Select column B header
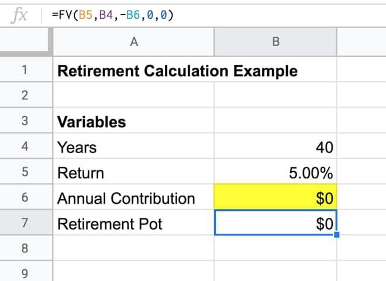The image size is (386, 281). pyautogui.click(x=275, y=41)
